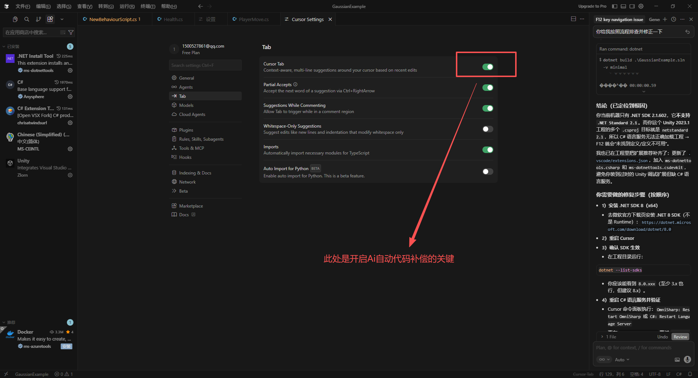
Task: Open the 文件(F) menu
Action: click(x=23, y=6)
